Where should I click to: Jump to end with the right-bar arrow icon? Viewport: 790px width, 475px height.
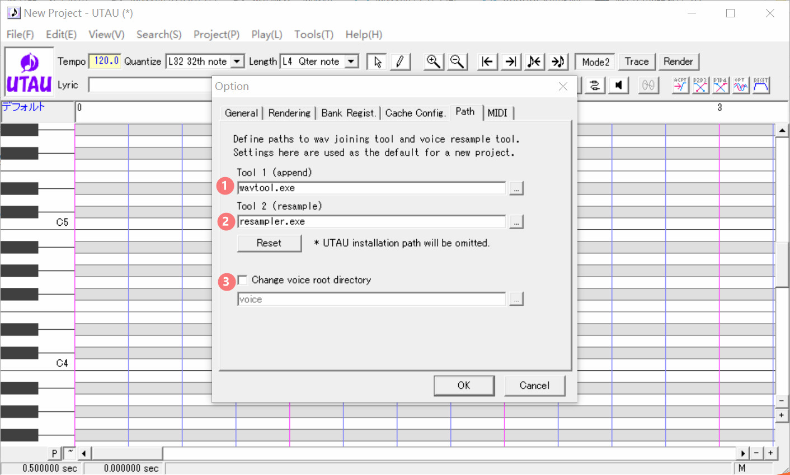tap(511, 61)
